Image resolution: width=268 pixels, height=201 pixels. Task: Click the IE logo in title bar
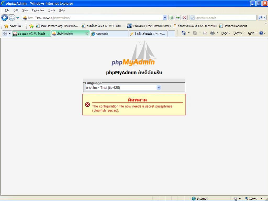3,3
